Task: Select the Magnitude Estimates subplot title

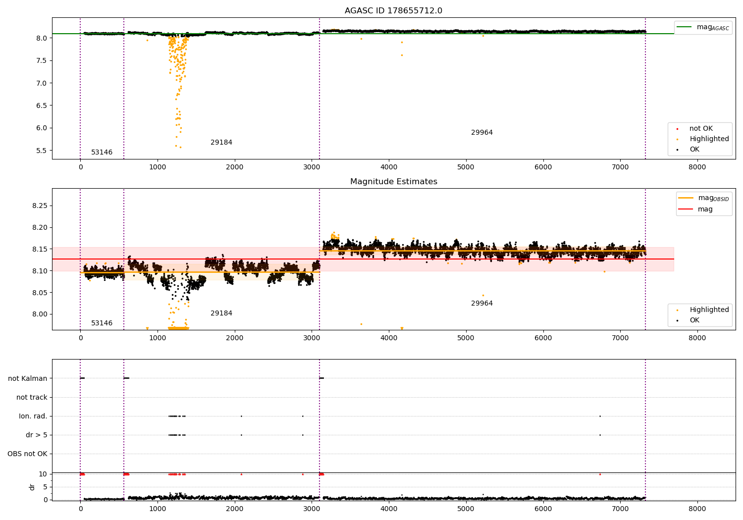Action: pos(393,182)
